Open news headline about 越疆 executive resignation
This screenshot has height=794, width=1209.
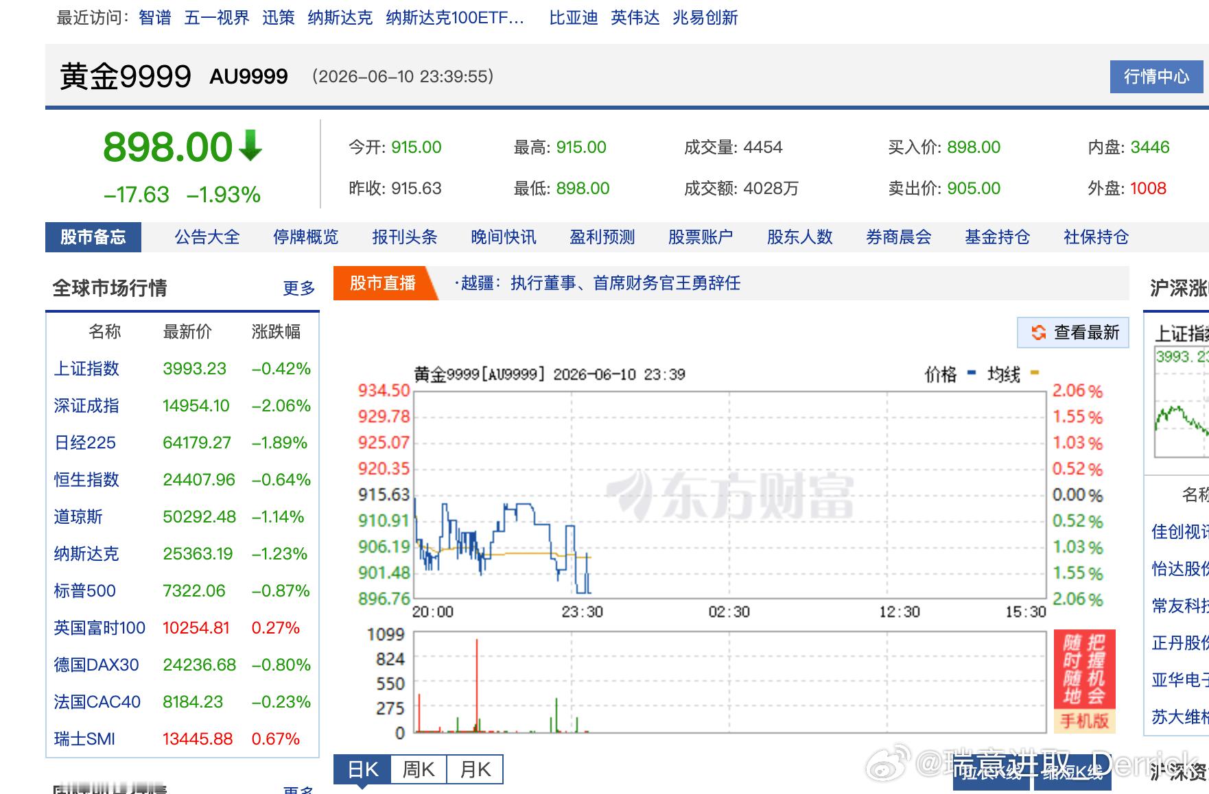click(x=598, y=283)
